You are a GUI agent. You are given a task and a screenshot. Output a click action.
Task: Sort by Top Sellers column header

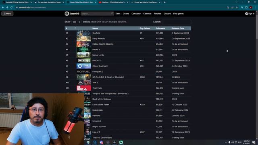coord(147,28)
